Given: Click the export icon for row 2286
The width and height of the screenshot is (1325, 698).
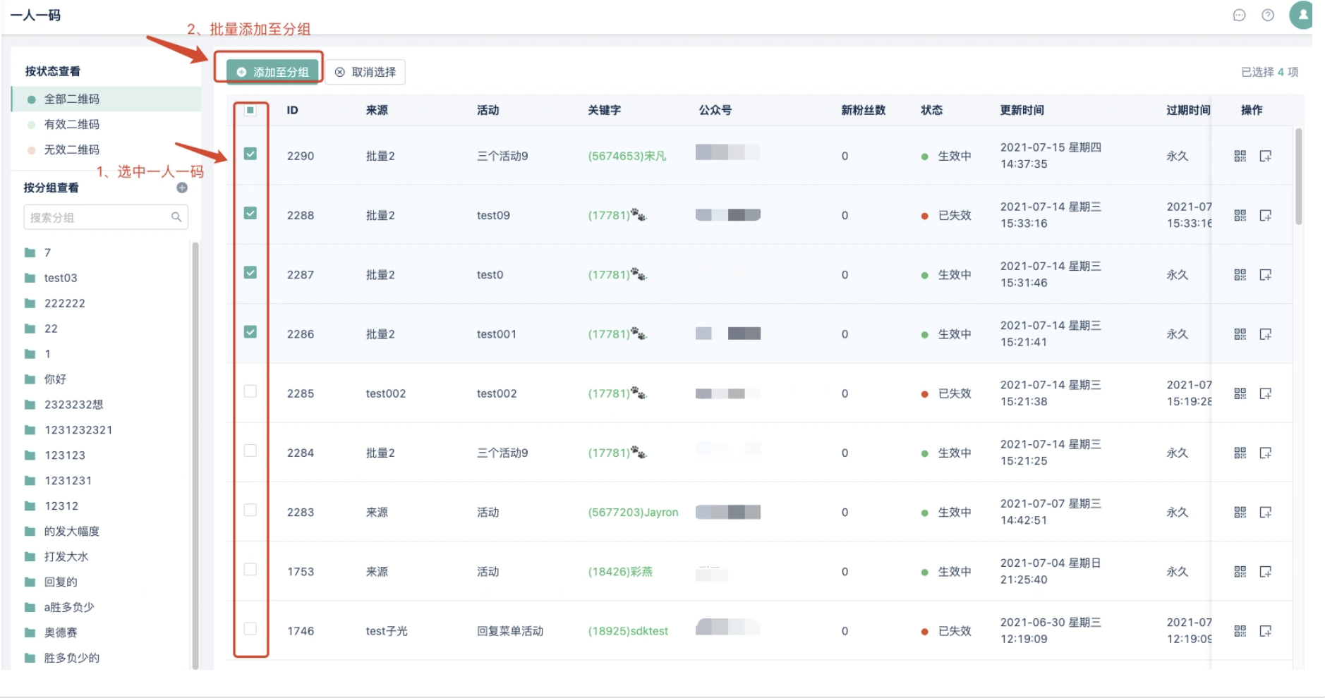Looking at the screenshot, I should (x=1266, y=333).
